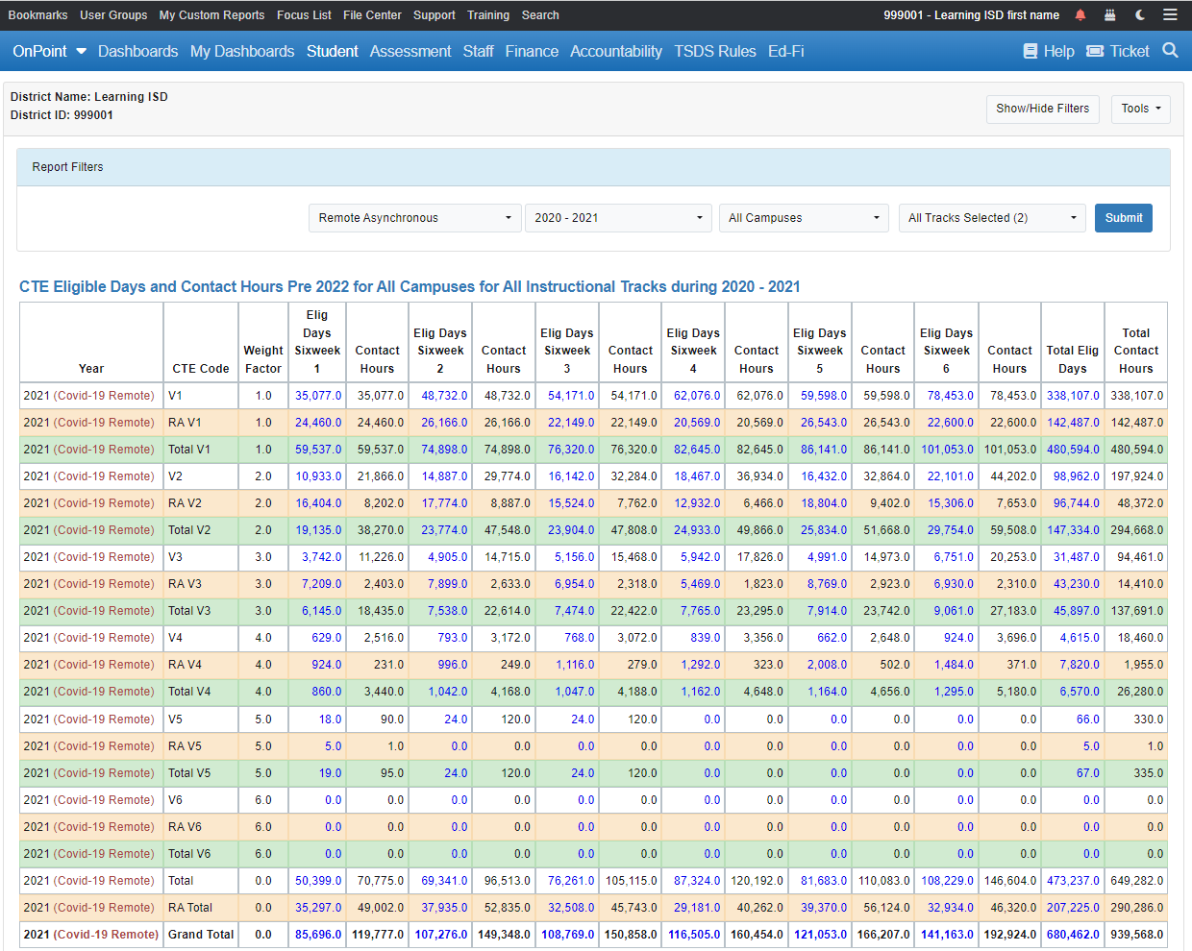Open search using the magnifier icon

click(x=1170, y=50)
